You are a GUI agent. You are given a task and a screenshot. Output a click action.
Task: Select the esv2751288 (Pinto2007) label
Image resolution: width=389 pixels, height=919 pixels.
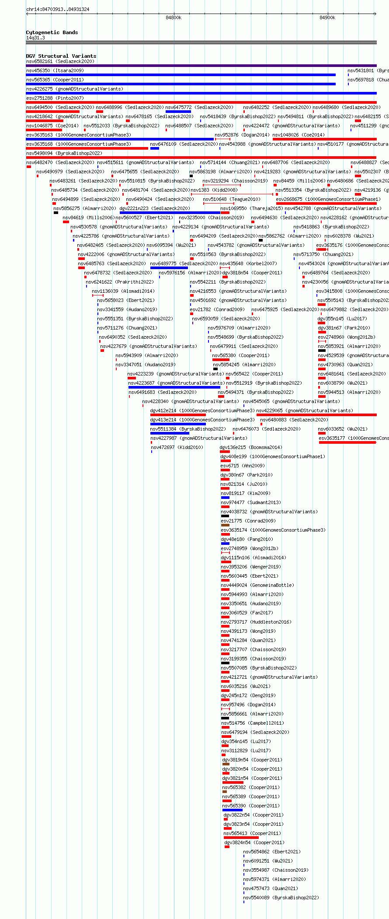point(55,98)
